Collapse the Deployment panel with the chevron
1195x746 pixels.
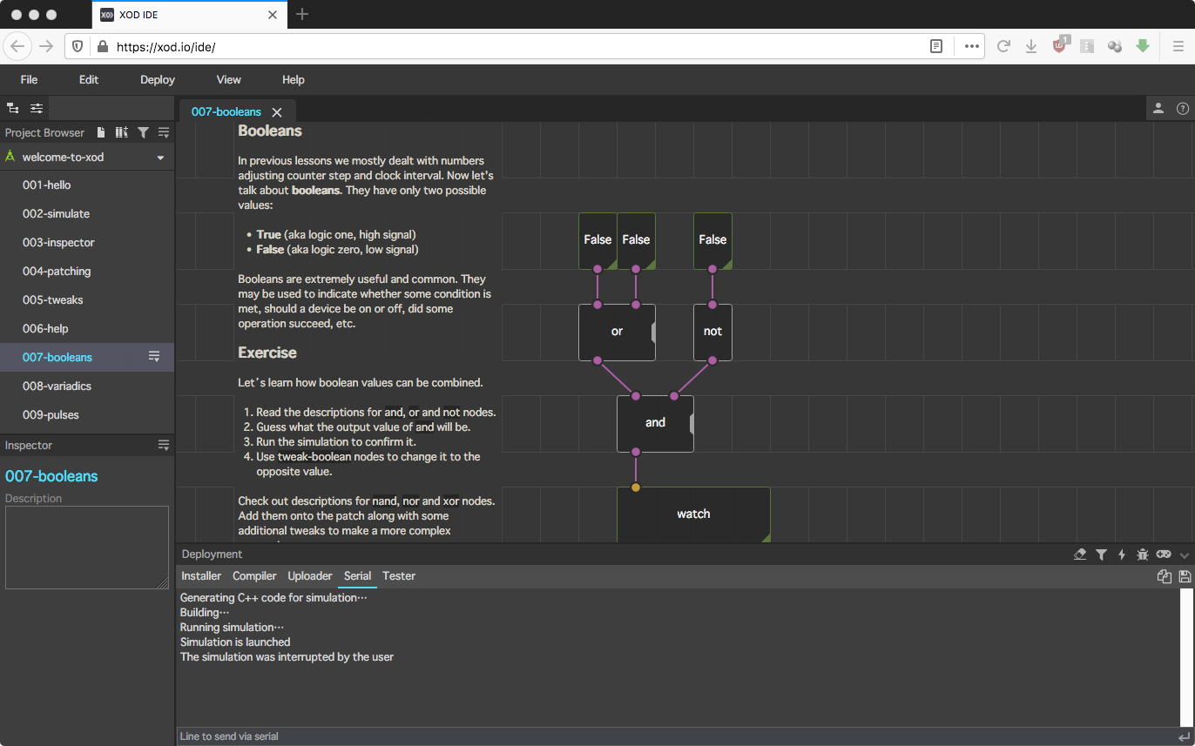point(1185,554)
